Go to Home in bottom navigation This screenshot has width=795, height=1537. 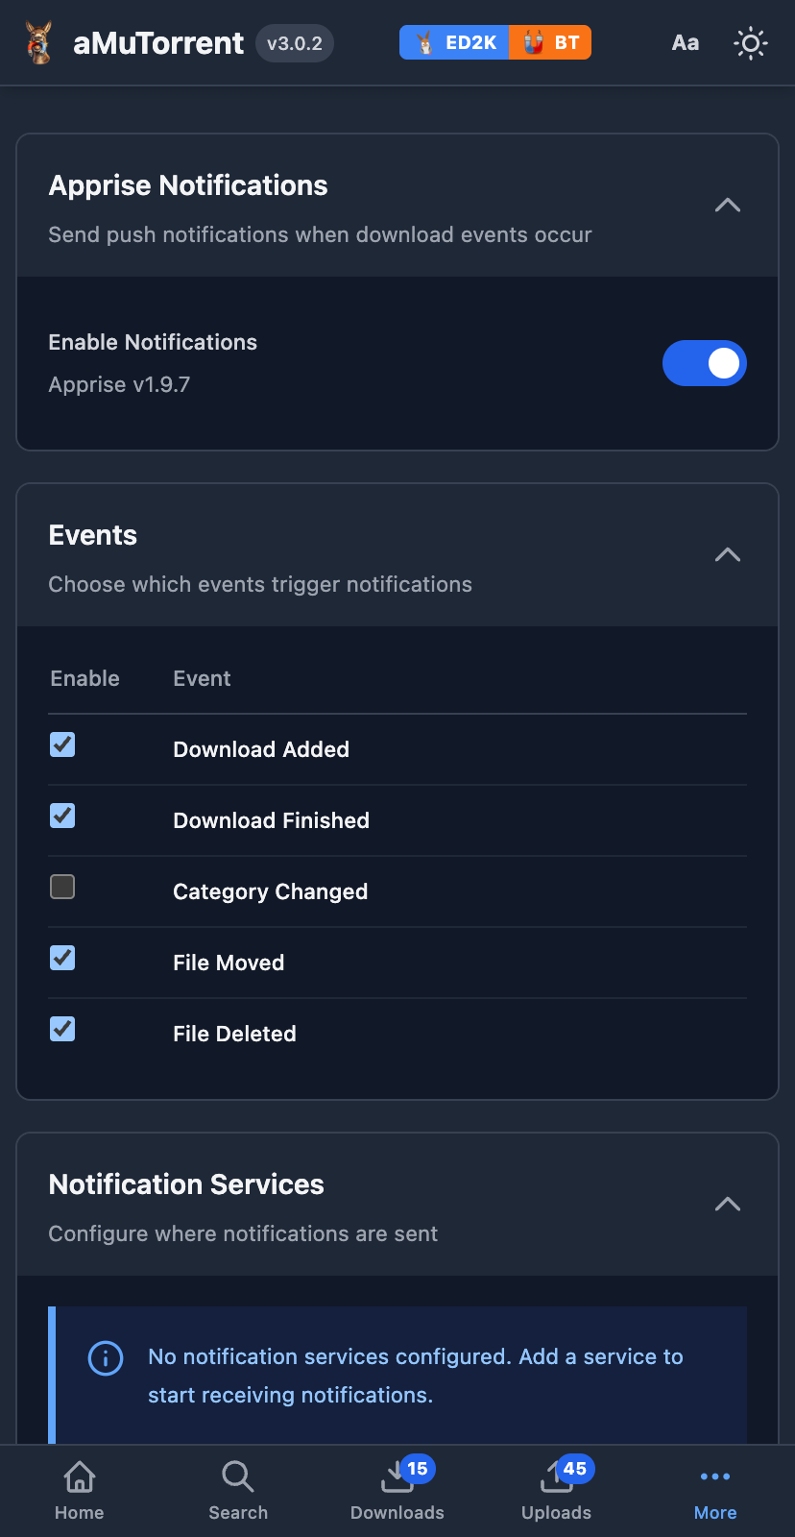(80, 1490)
